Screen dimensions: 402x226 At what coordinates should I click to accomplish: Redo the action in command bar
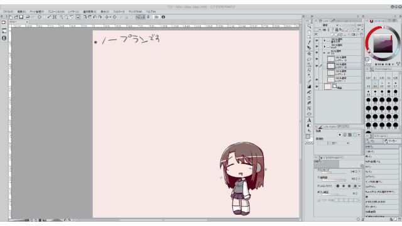tap(33, 17)
